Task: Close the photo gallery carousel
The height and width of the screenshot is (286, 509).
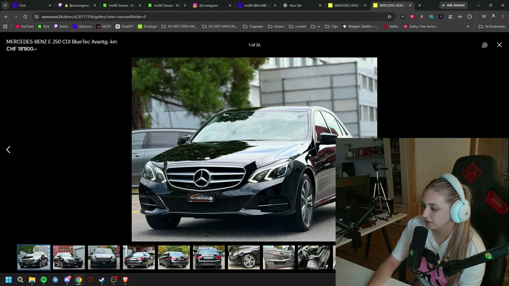Action: coord(499,45)
